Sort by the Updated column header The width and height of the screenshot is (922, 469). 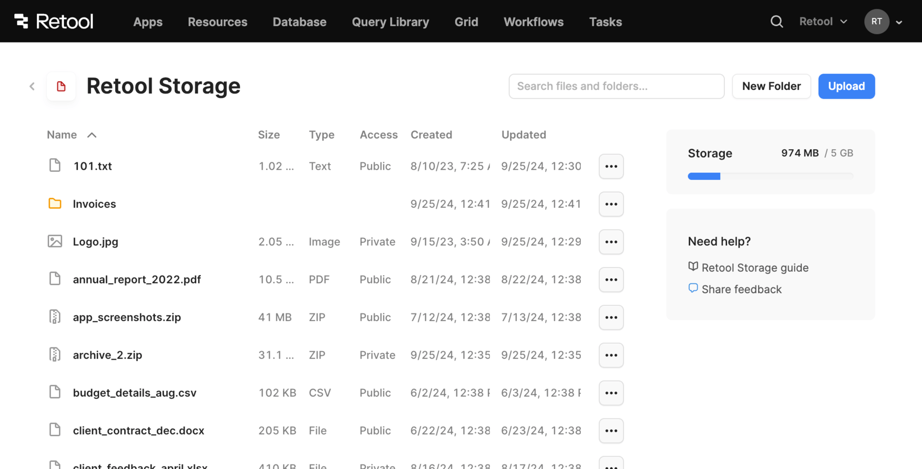pyautogui.click(x=523, y=135)
